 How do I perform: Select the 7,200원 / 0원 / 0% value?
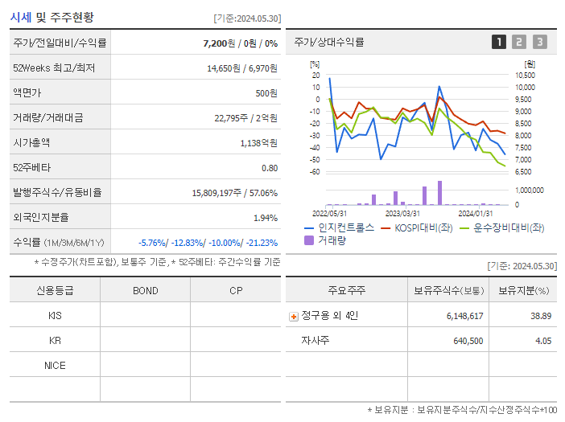241,43
